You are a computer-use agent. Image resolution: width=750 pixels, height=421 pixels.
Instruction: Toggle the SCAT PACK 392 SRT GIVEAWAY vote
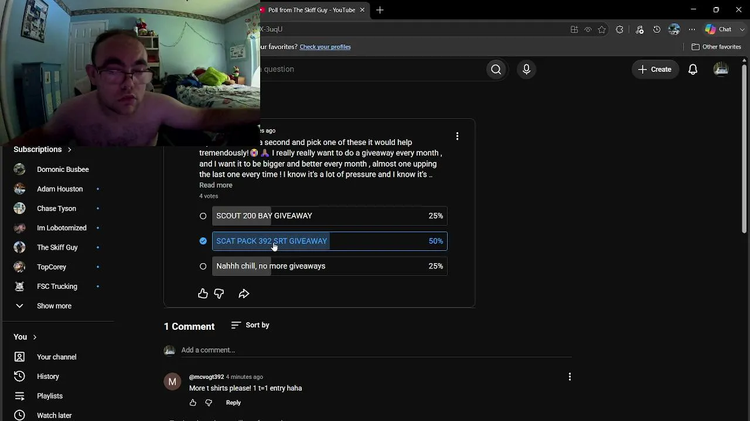(x=203, y=241)
